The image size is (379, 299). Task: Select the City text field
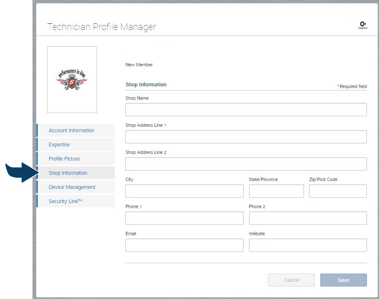184,191
